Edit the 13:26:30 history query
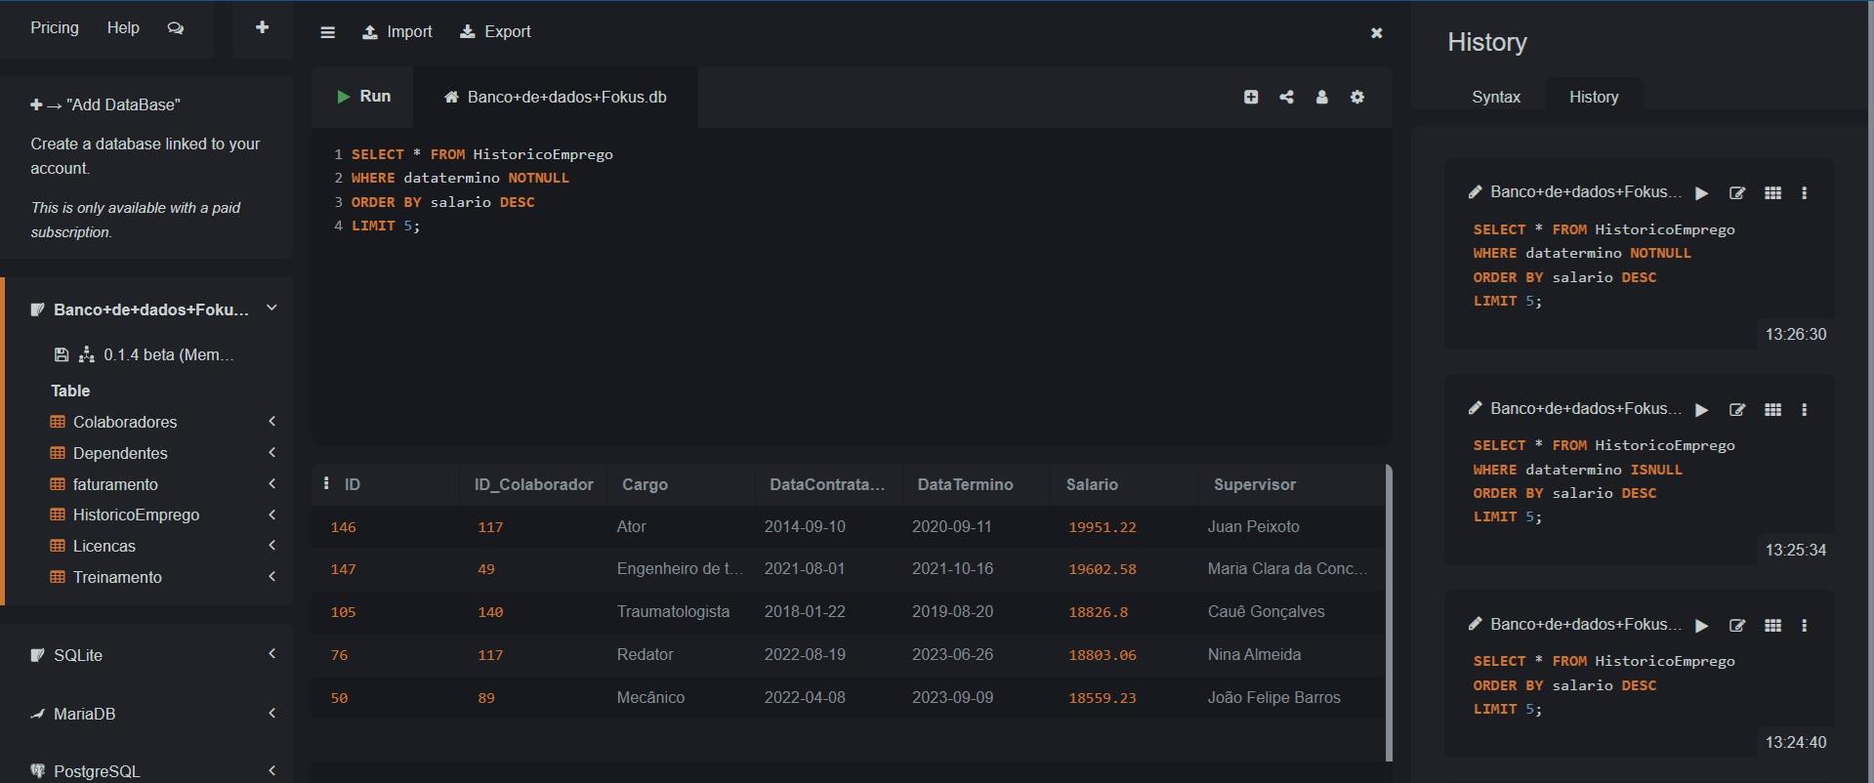1874x783 pixels. pyautogui.click(x=1737, y=193)
